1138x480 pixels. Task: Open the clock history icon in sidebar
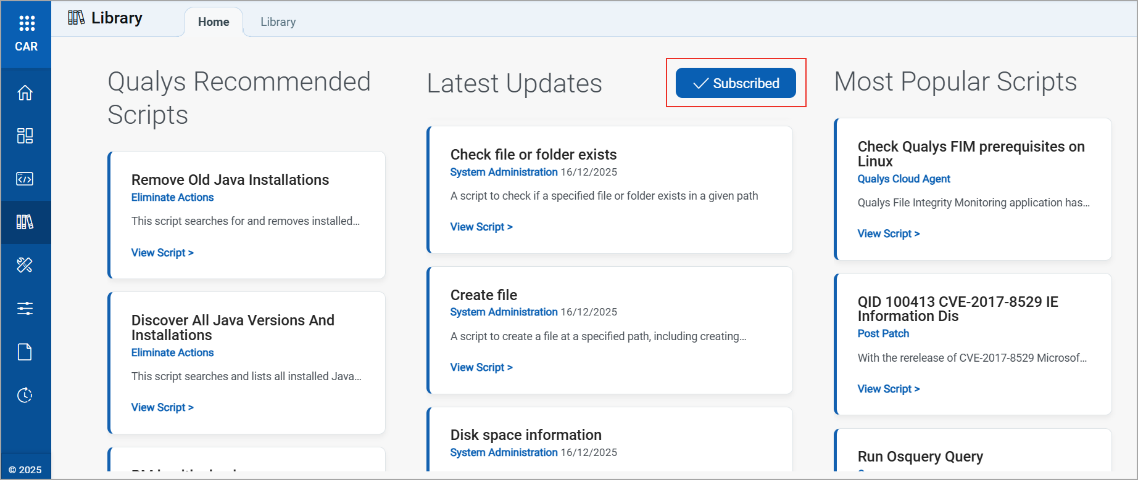coord(25,395)
